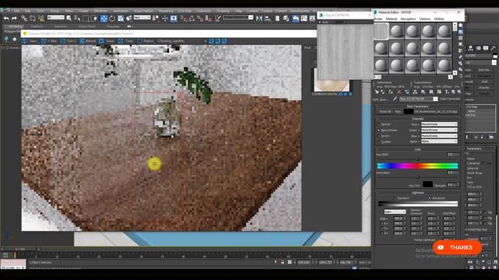Open the Utilities command panel tab
The height and width of the screenshot is (280, 499).
[493, 48]
